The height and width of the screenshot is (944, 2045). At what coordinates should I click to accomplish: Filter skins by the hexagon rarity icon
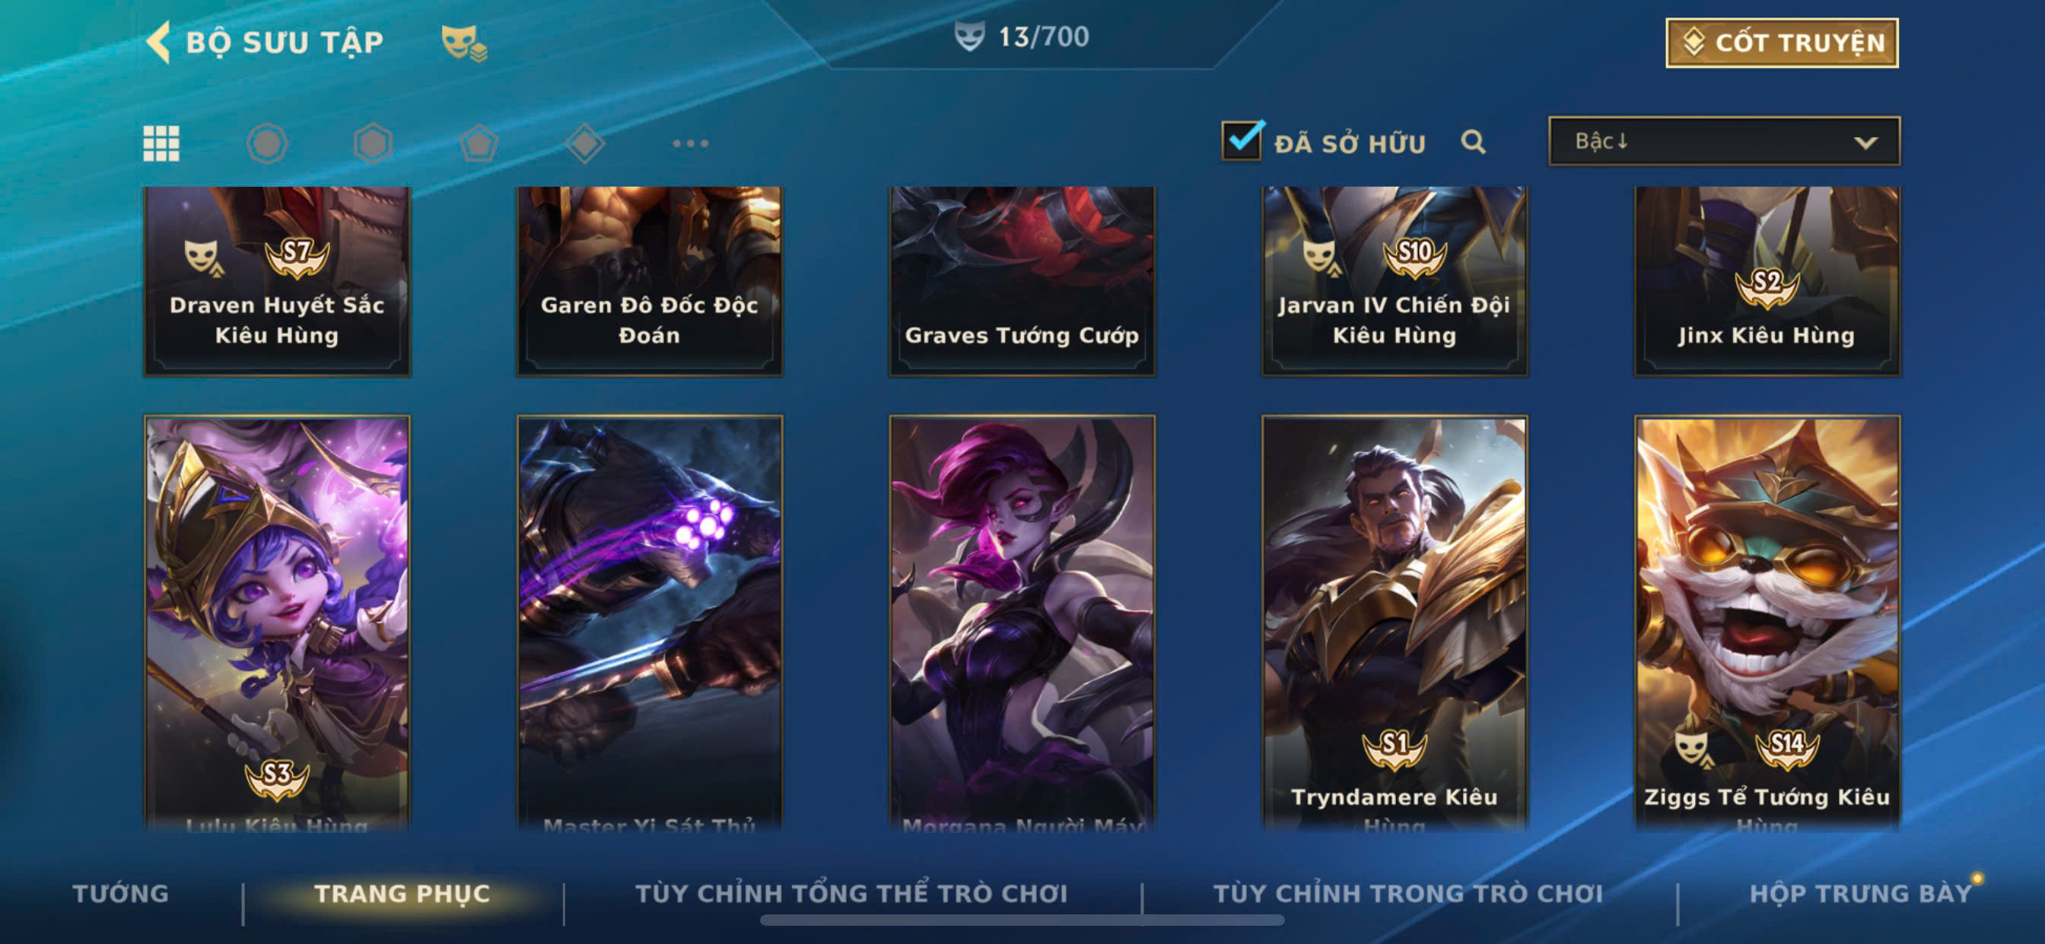(373, 144)
